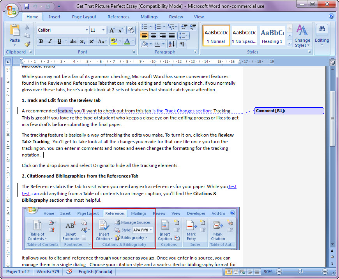The width and height of the screenshot is (339, 279).
Task: Open the View tab
Action: coord(199,17)
